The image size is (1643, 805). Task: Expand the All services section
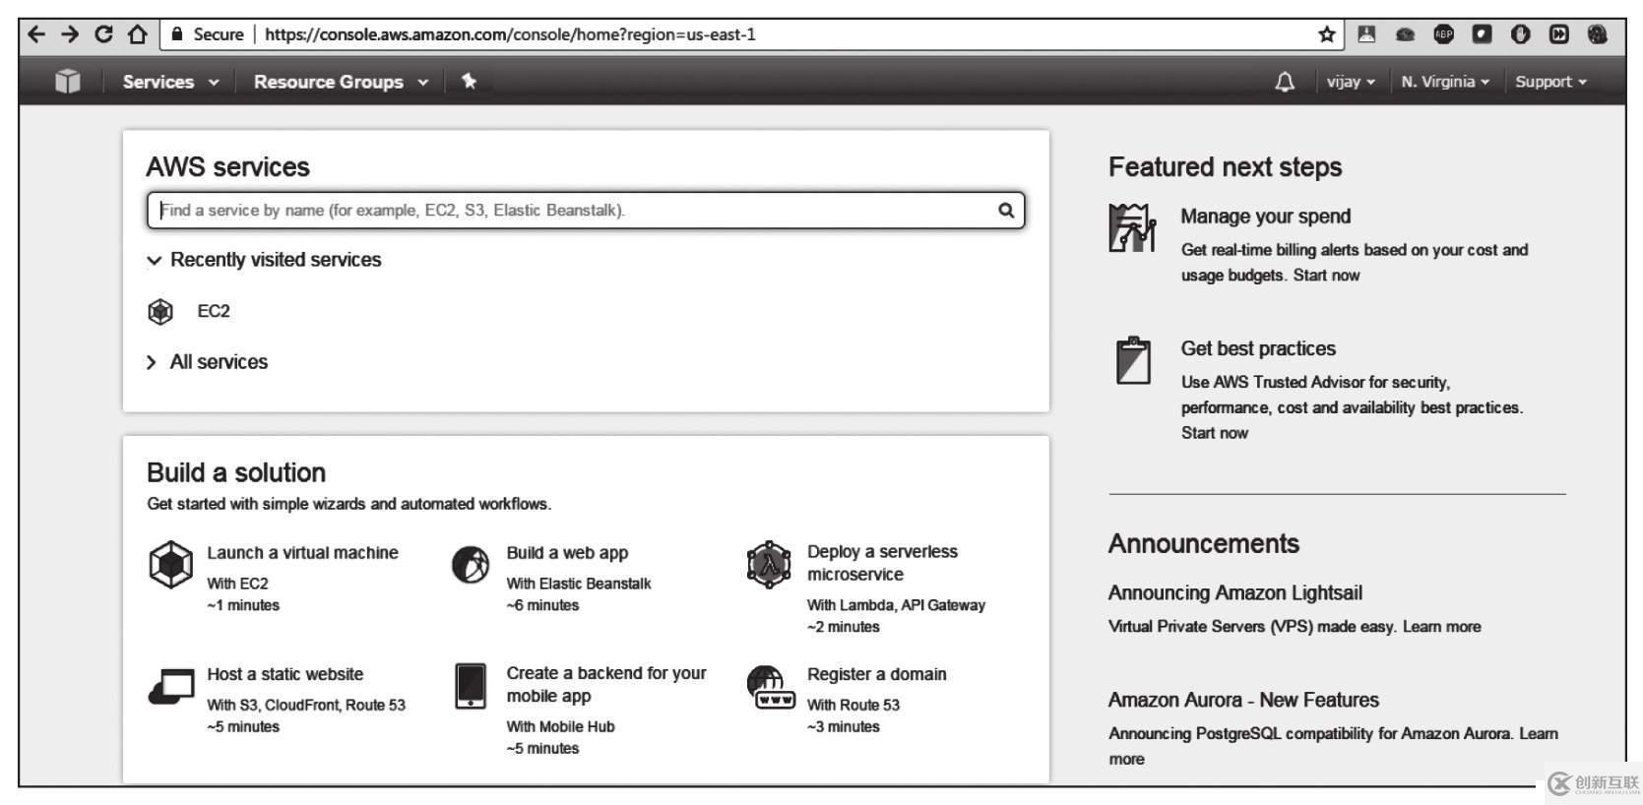[x=207, y=362]
